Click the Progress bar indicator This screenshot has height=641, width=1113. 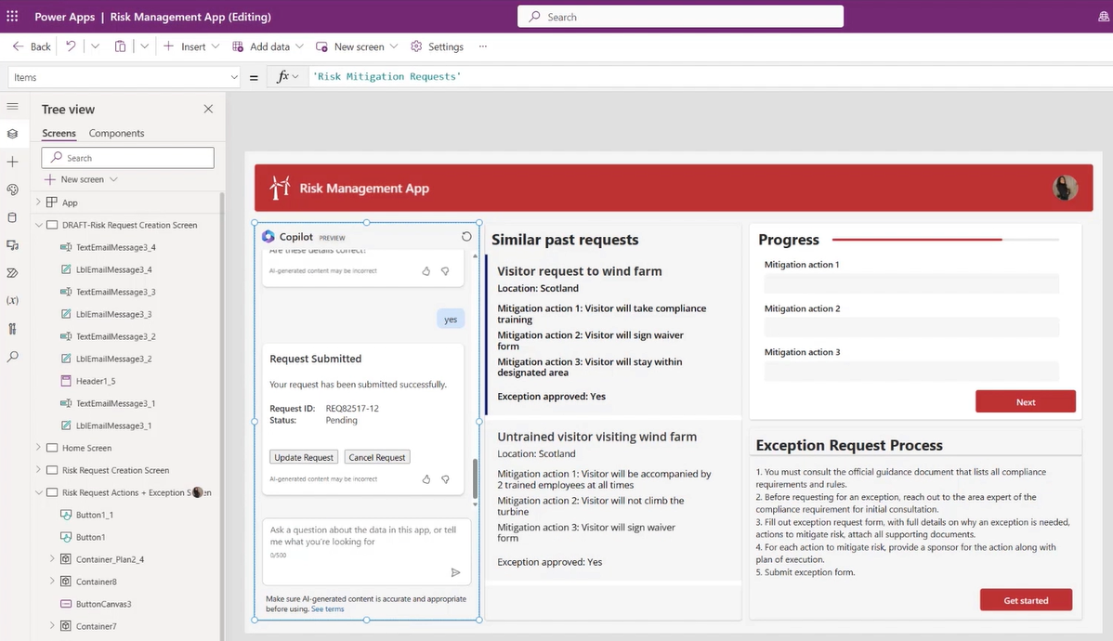tap(945, 240)
